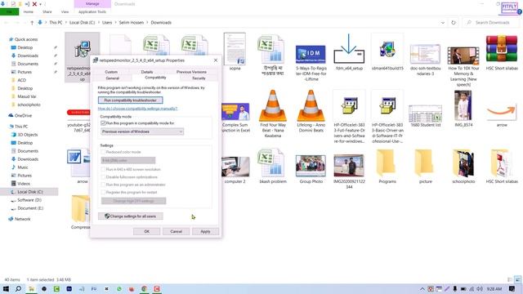Viewport: 523px width, 294px height.
Task: Go up one folder level arrow
Action: click(x=32, y=23)
